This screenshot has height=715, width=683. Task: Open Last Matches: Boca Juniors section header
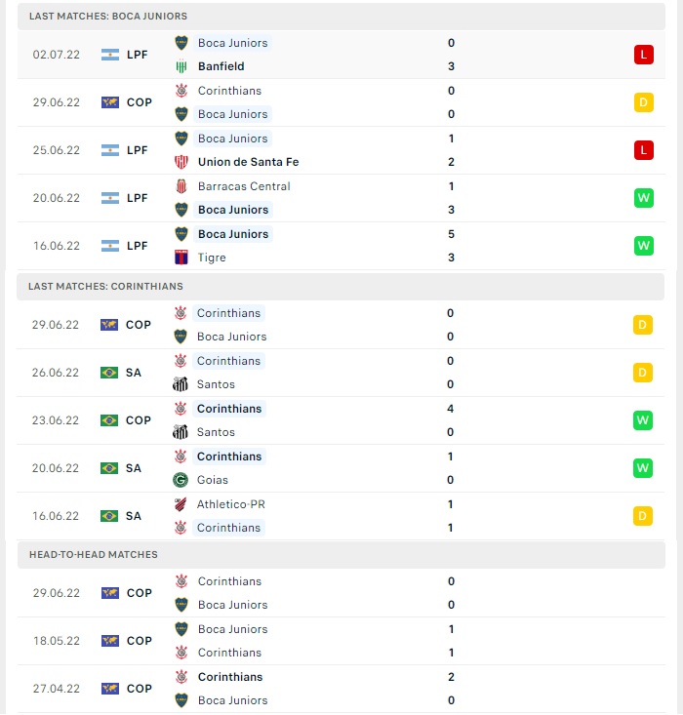(x=341, y=17)
